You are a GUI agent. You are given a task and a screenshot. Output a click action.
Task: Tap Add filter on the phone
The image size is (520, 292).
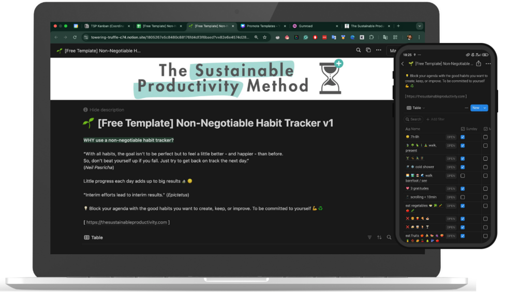pyautogui.click(x=436, y=119)
